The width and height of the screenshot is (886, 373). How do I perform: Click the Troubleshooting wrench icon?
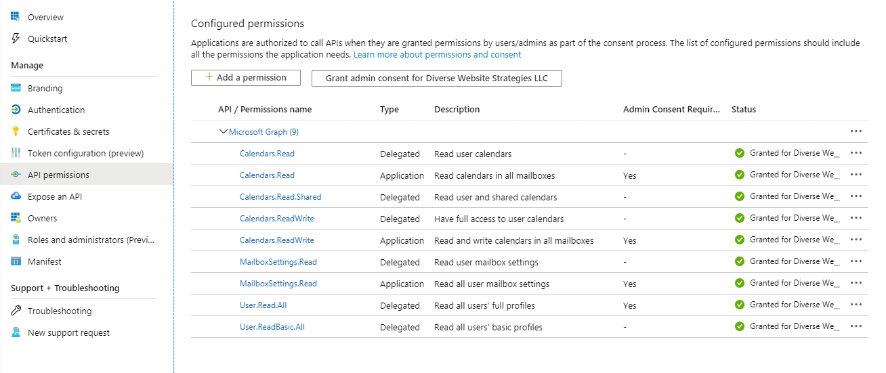pos(16,311)
